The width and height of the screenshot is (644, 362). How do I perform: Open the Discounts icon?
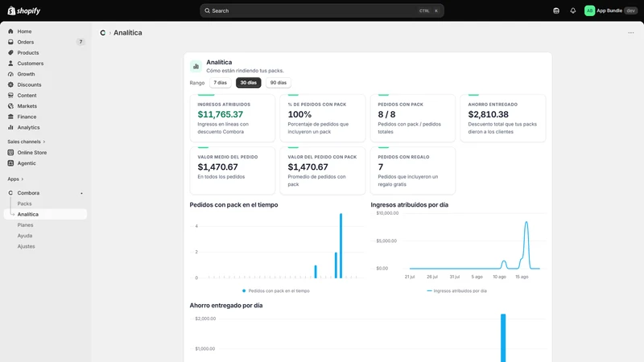click(10, 84)
